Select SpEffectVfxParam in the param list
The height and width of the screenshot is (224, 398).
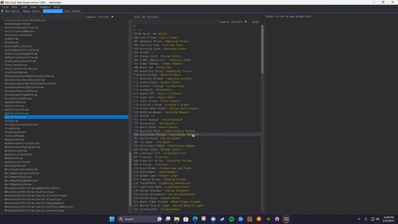pyautogui.click(x=17, y=113)
